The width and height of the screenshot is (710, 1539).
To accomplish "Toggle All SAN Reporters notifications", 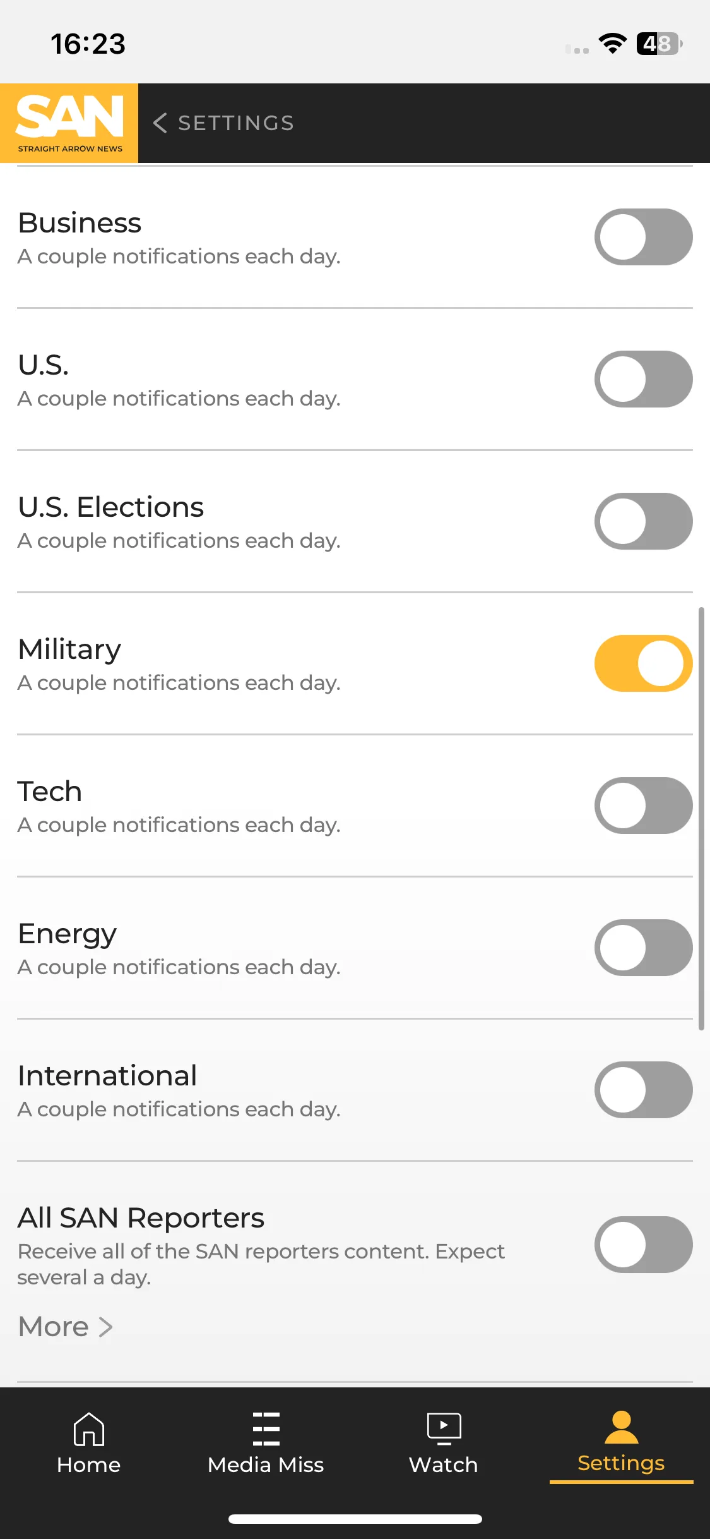I will [644, 1245].
